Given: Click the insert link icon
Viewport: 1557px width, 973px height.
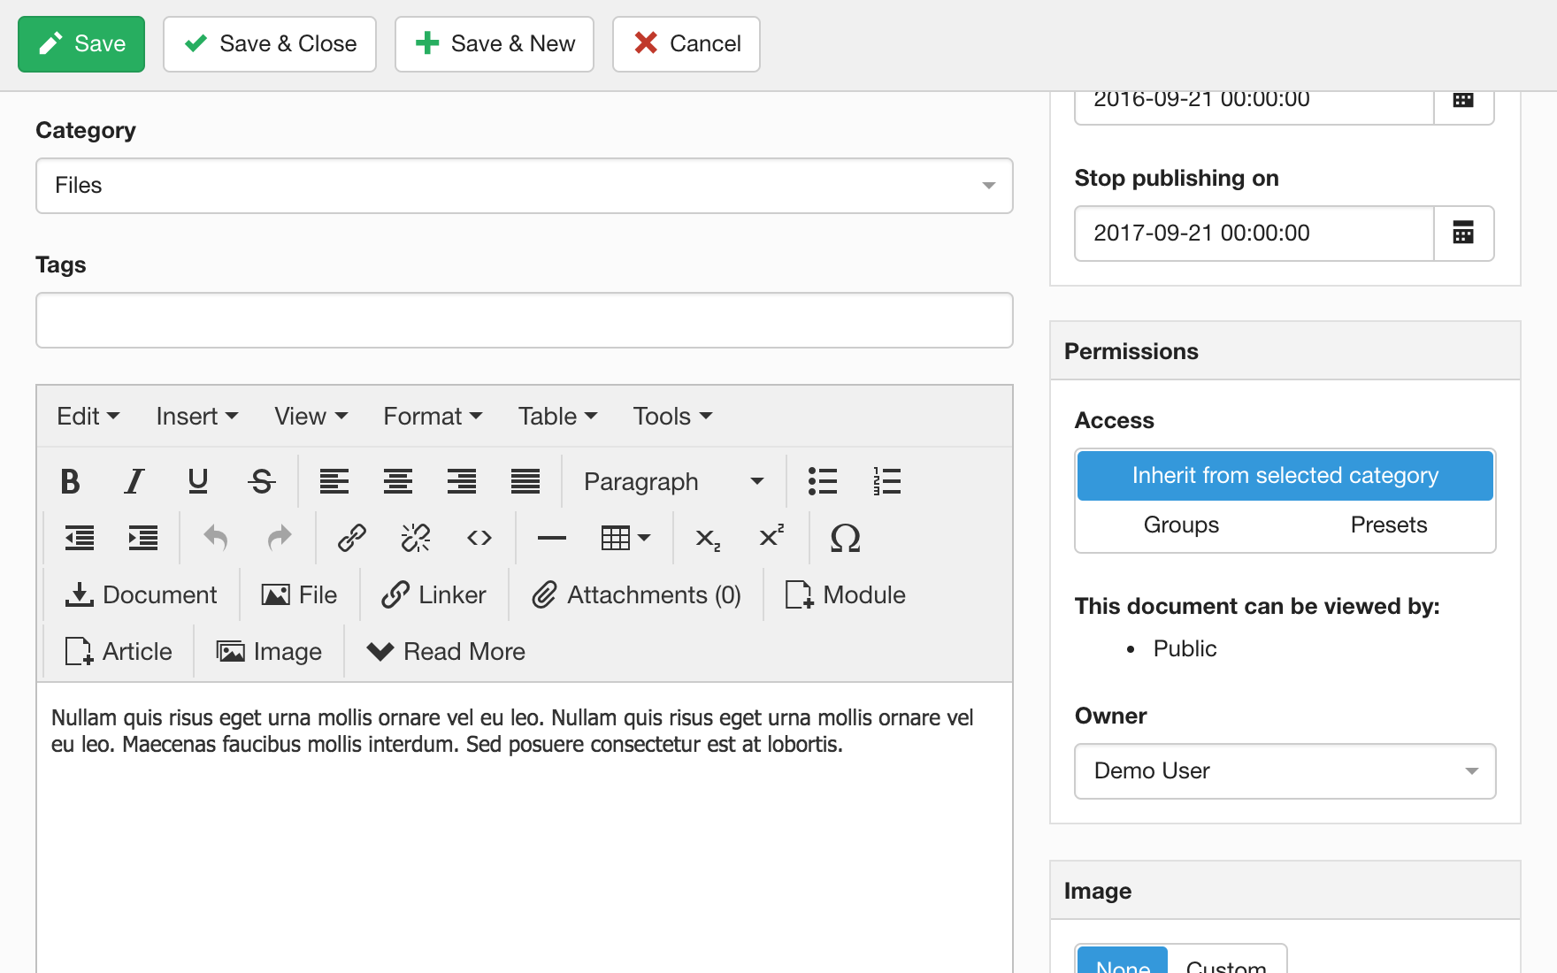Looking at the screenshot, I should tap(351, 538).
